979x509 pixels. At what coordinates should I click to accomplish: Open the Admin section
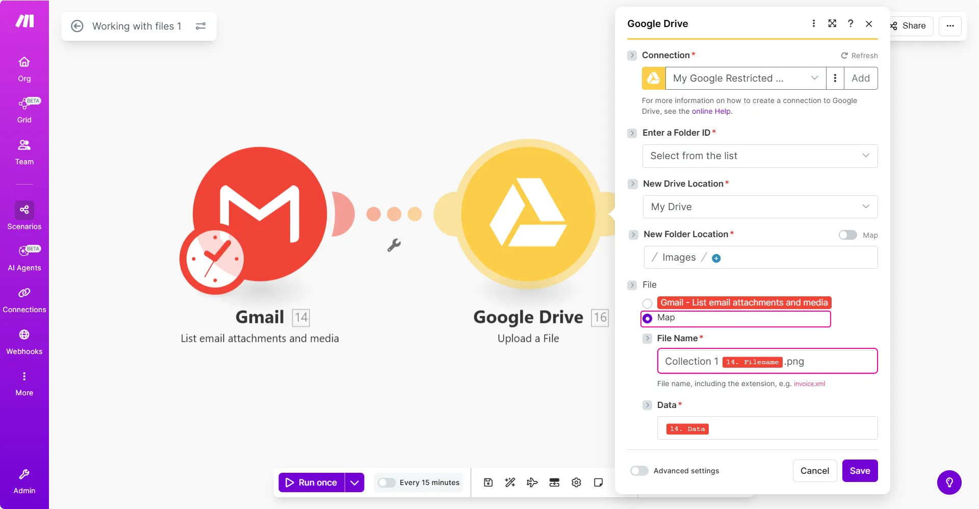point(24,481)
